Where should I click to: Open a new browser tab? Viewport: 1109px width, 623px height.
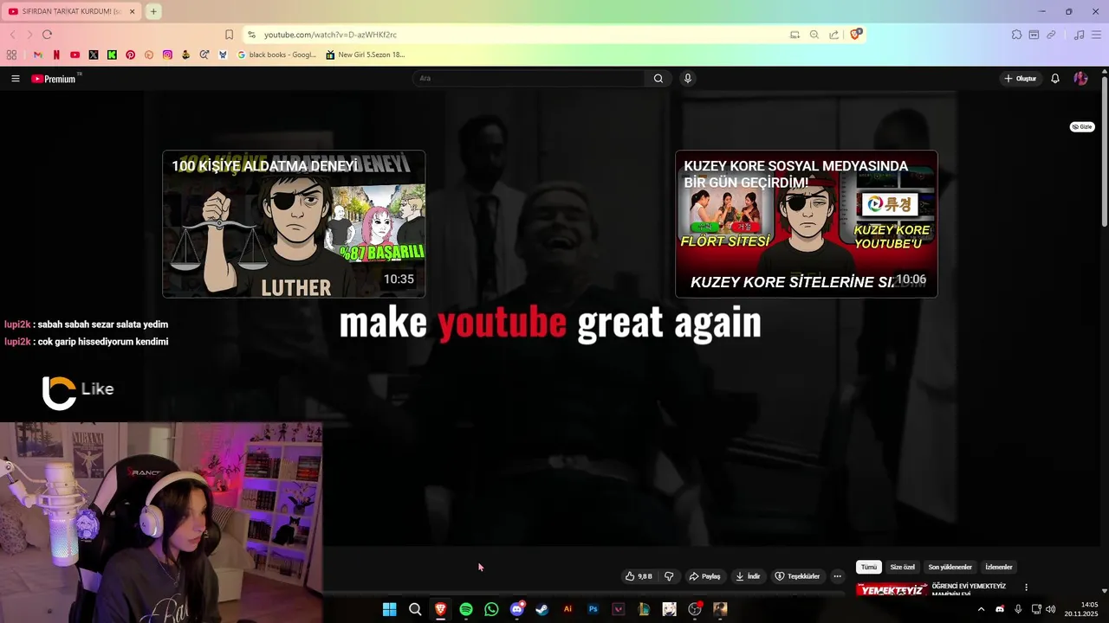coord(153,11)
